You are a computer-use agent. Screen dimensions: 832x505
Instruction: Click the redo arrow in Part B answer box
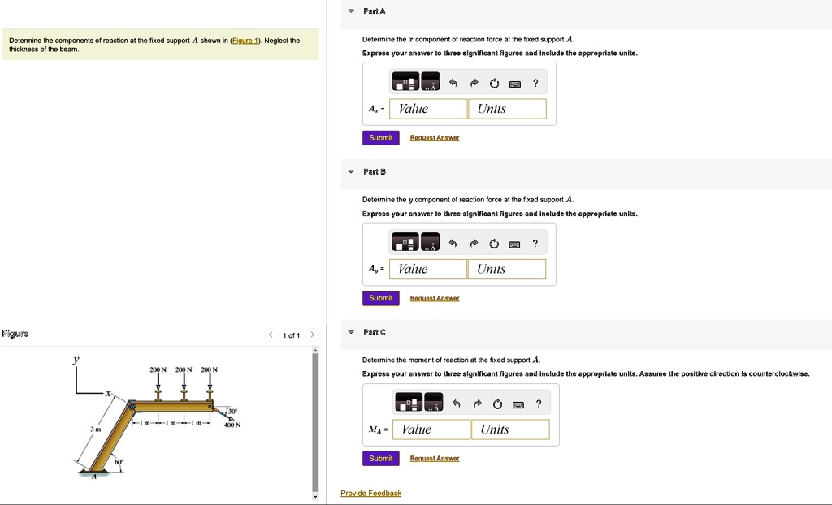pos(474,242)
